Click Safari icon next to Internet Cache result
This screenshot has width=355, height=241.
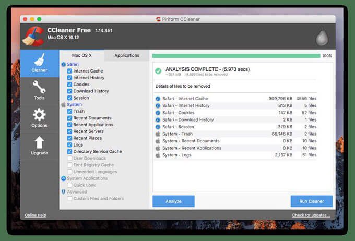tap(158, 99)
